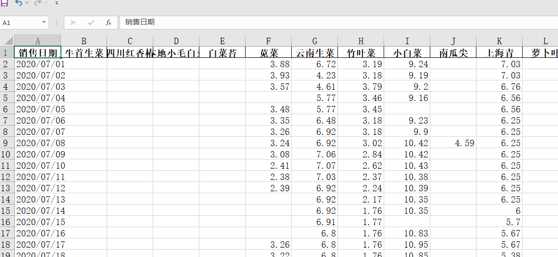Open the Name Box dropdown arrow
This screenshot has width=558, height=257.
[x=44, y=23]
